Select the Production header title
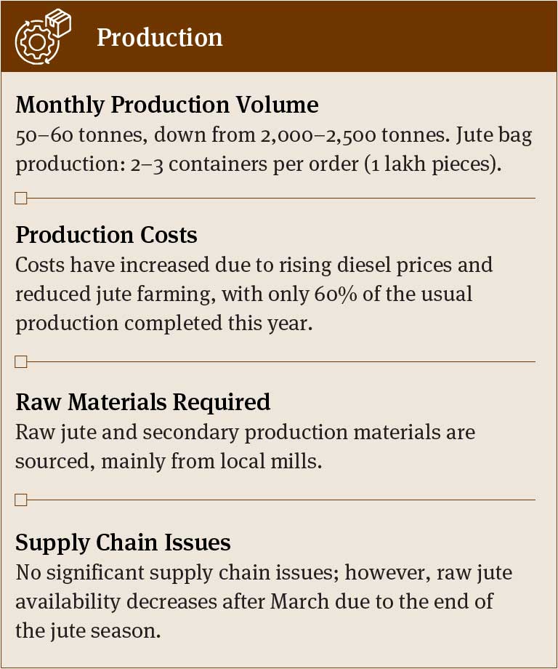This screenshot has width=558, height=669. pos(159,37)
